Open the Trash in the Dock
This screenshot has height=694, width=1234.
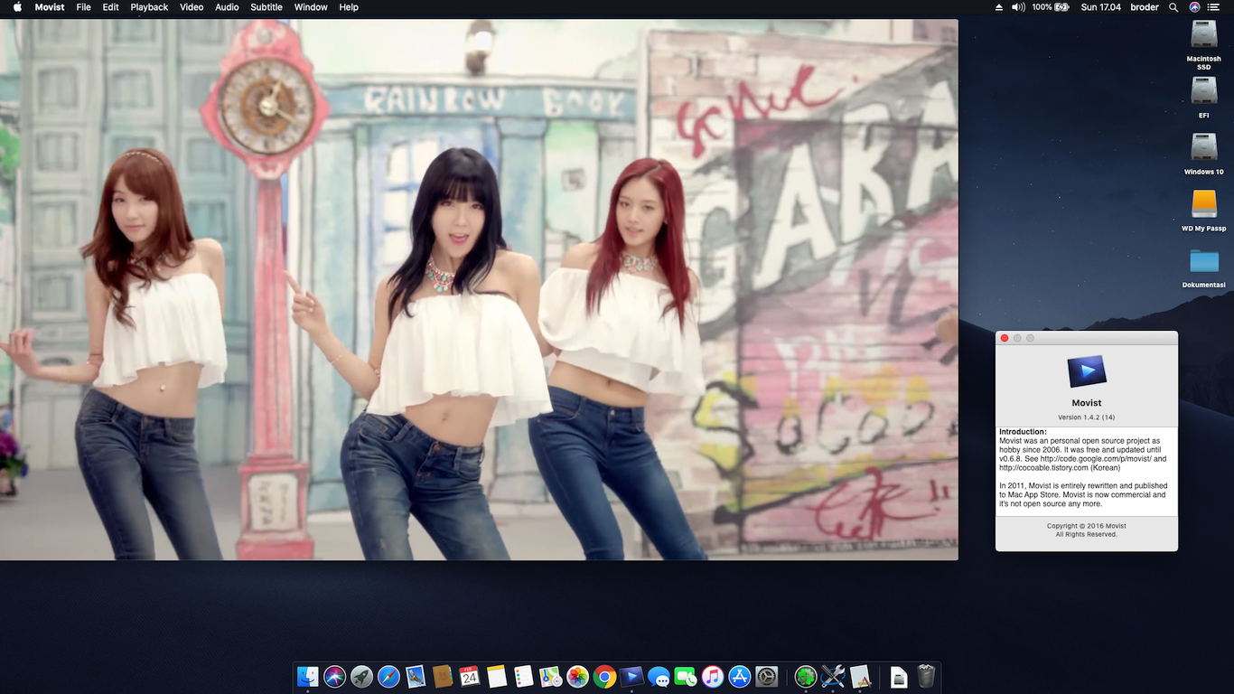(x=926, y=676)
